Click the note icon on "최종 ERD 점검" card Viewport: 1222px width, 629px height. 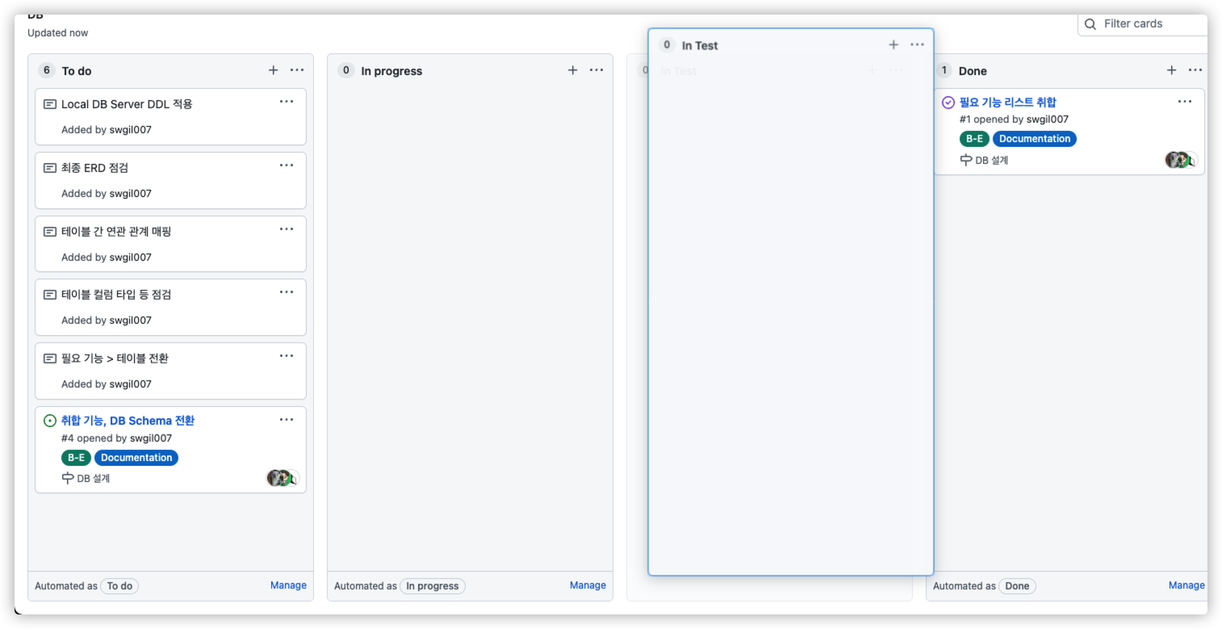[x=50, y=168]
